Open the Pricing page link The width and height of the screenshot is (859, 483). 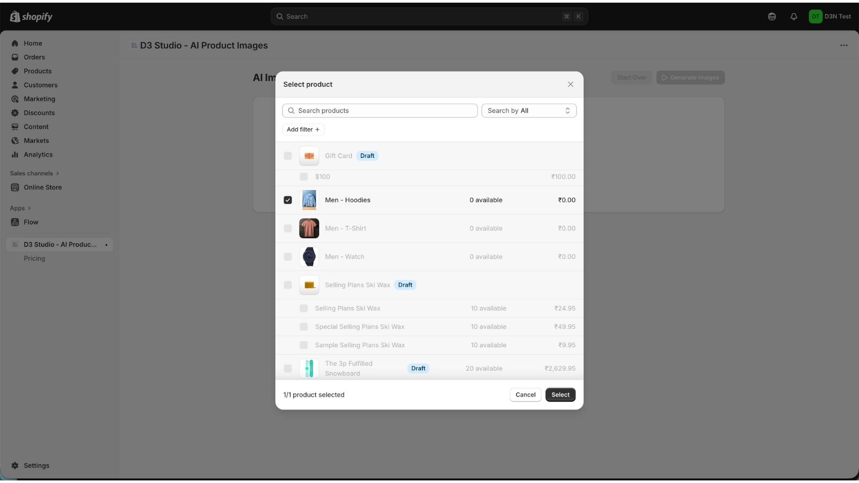pyautogui.click(x=34, y=259)
